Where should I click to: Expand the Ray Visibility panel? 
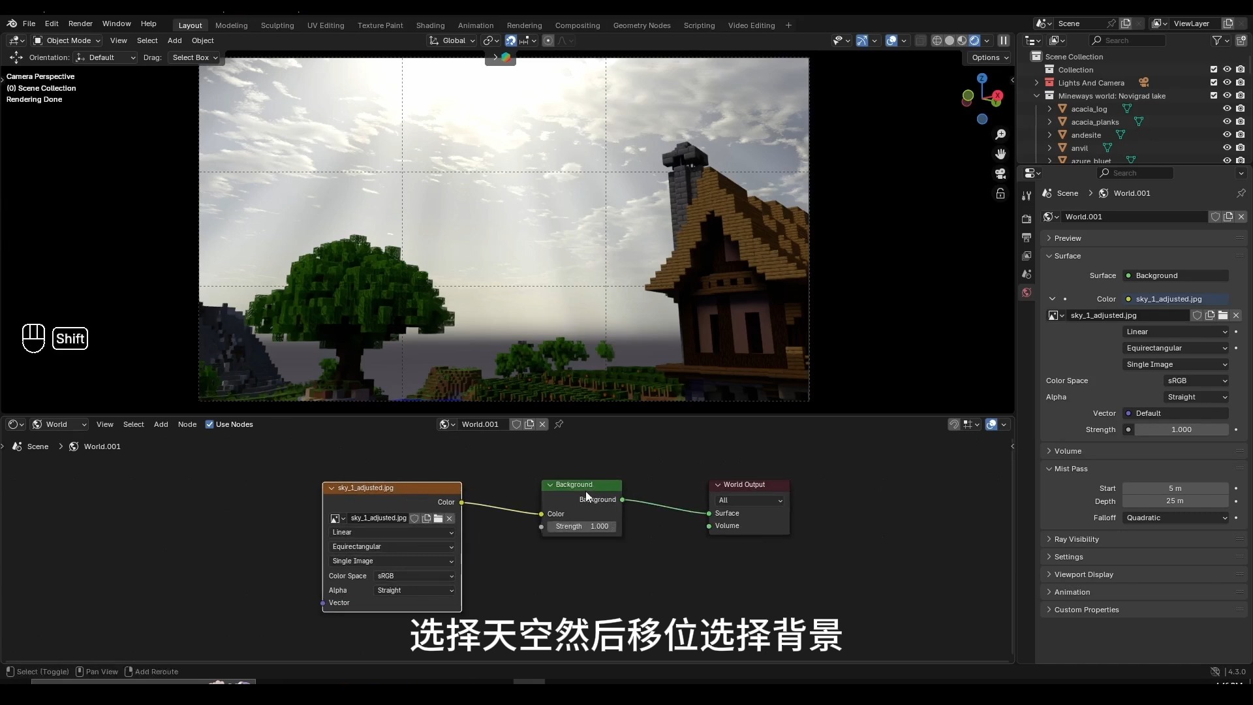pos(1077,539)
